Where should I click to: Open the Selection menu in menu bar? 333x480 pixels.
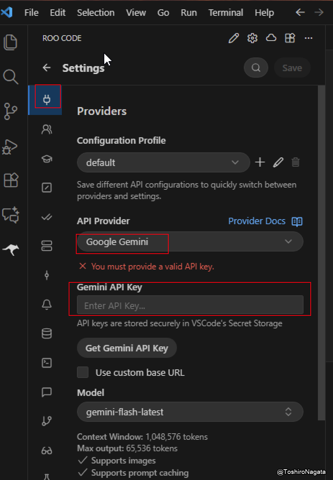point(96,13)
